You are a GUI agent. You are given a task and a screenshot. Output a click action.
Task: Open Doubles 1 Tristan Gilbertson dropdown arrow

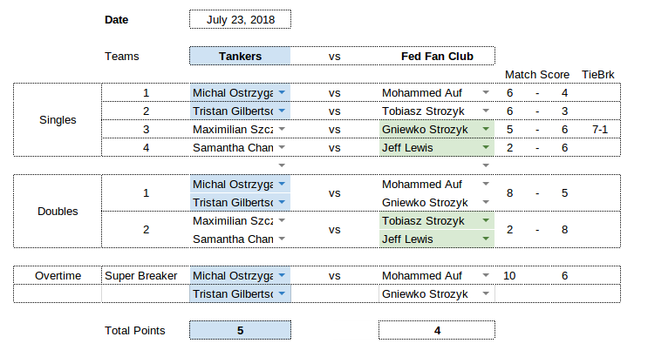[x=282, y=202]
